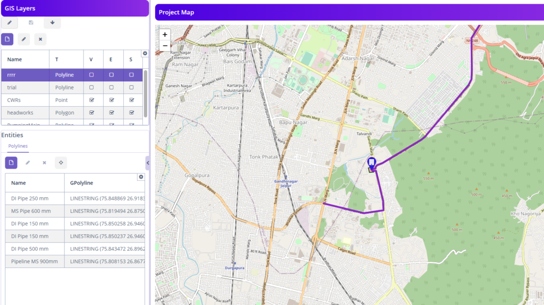544x305 pixels.
Task: Create a new layer with the purple document icon
Action: coord(7,39)
